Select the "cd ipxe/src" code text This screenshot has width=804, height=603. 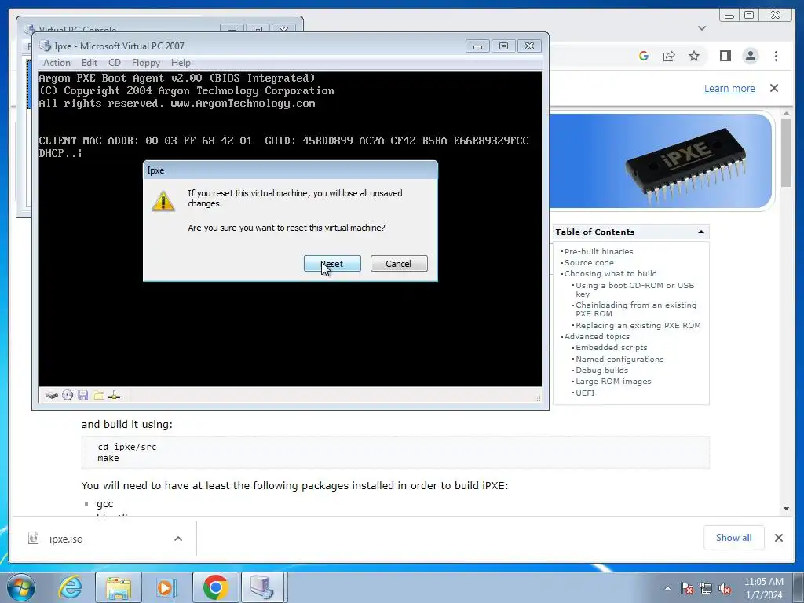click(127, 447)
